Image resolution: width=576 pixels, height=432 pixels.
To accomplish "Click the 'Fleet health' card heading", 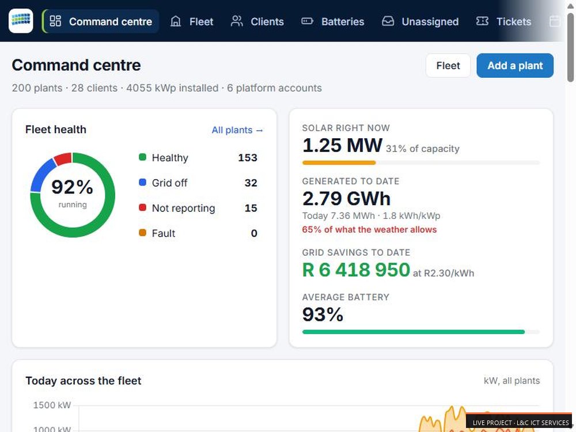I will click(x=56, y=130).
